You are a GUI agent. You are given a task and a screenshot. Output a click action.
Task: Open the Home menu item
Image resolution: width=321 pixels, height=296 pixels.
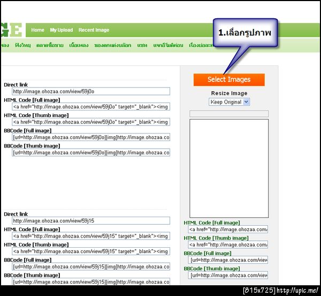click(37, 30)
